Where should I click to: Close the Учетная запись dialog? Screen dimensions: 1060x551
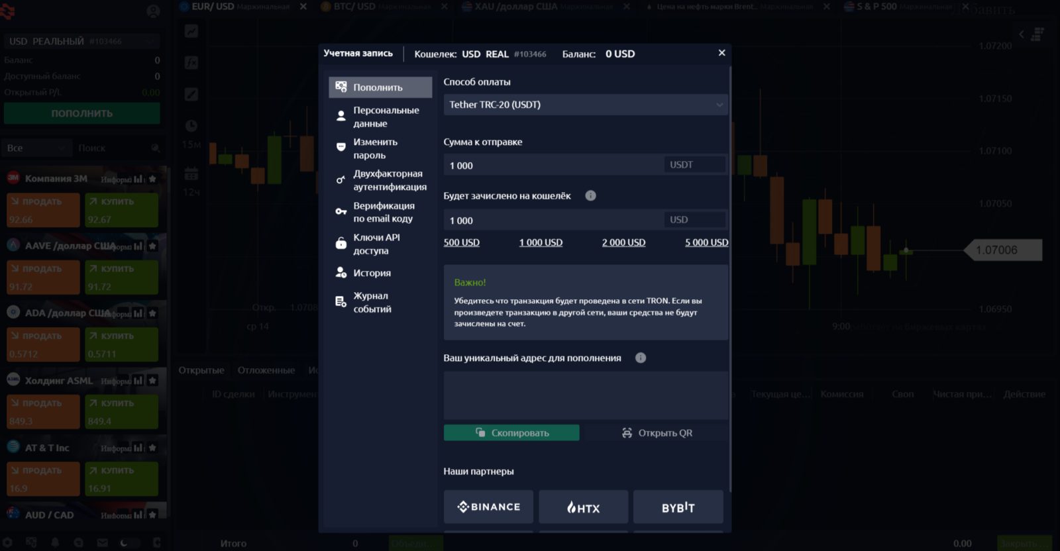click(721, 53)
